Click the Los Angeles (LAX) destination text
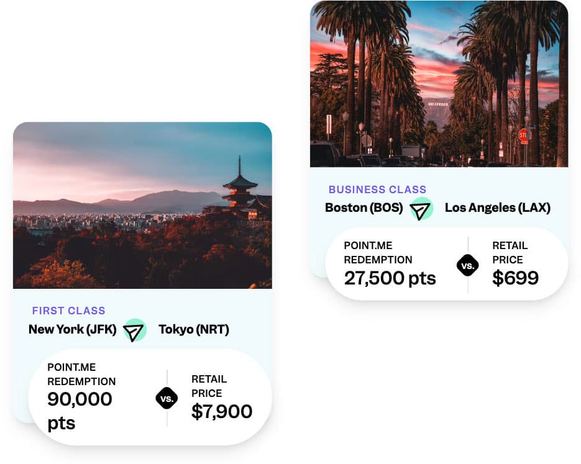This screenshot has width=581, height=464. pyautogui.click(x=498, y=207)
